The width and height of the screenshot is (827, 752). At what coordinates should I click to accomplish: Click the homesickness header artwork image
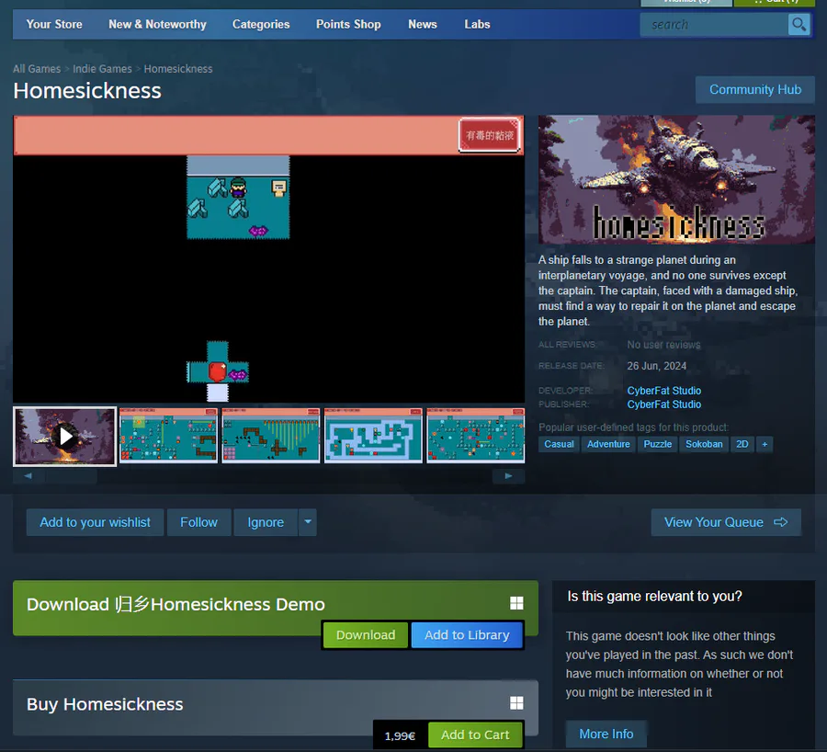(x=676, y=179)
